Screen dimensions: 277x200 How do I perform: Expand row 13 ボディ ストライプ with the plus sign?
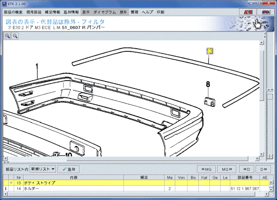(x=11, y=183)
